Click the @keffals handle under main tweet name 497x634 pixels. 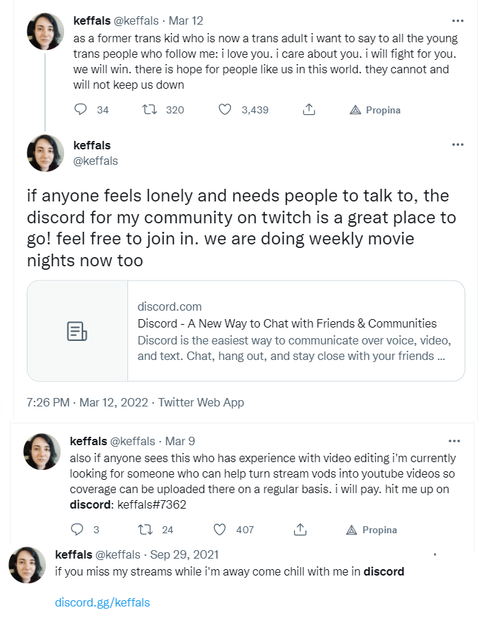(x=96, y=161)
